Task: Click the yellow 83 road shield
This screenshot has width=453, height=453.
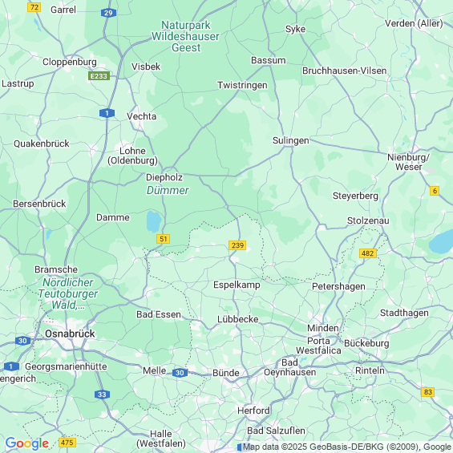Action: click(x=428, y=392)
